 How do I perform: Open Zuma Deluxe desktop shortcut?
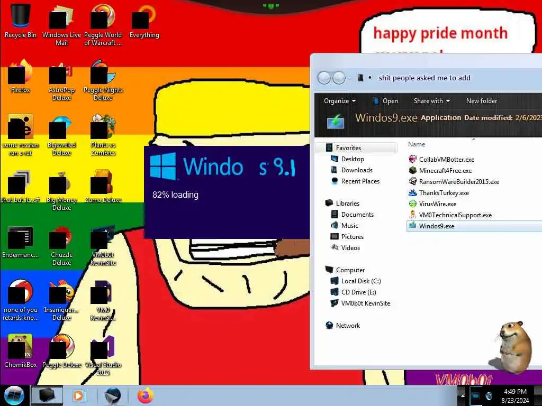coord(103,187)
